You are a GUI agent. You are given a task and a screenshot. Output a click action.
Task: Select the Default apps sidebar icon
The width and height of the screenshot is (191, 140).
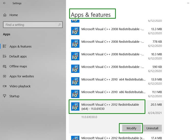5,56
